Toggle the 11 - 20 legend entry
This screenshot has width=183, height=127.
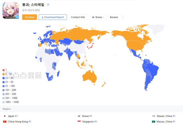click(8, 78)
